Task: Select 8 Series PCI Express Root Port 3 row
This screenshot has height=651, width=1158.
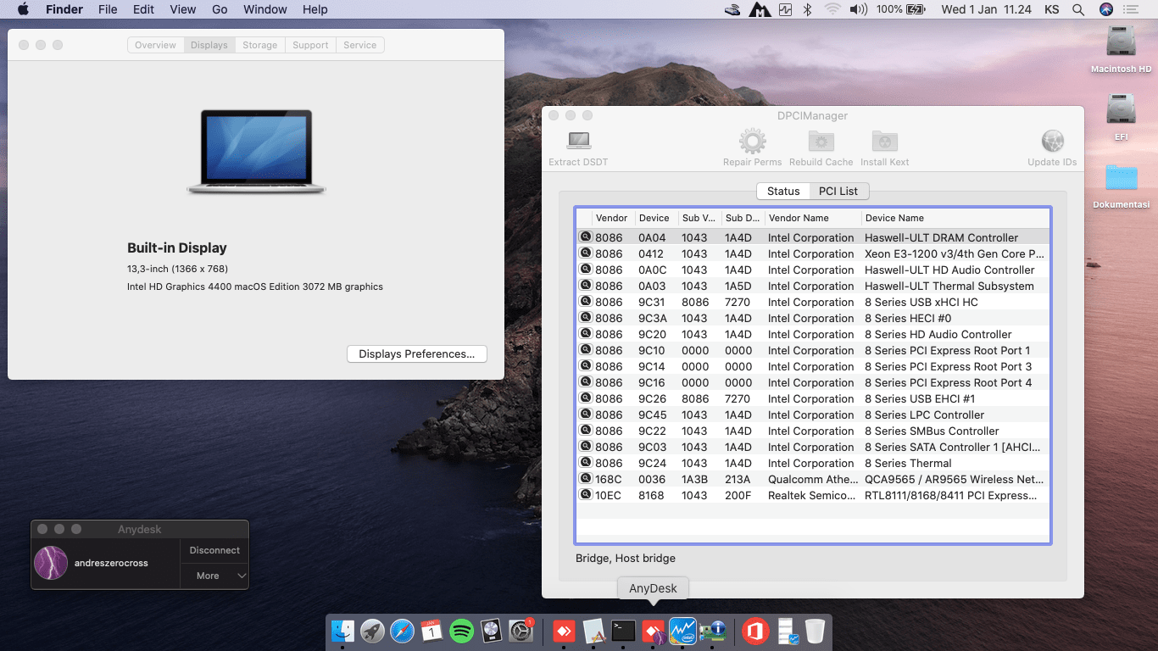Action: coord(813,366)
